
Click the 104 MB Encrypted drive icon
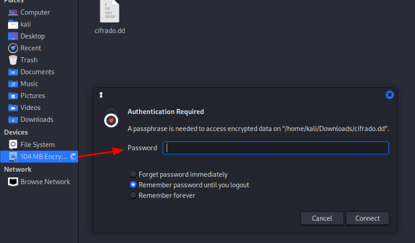click(13, 157)
